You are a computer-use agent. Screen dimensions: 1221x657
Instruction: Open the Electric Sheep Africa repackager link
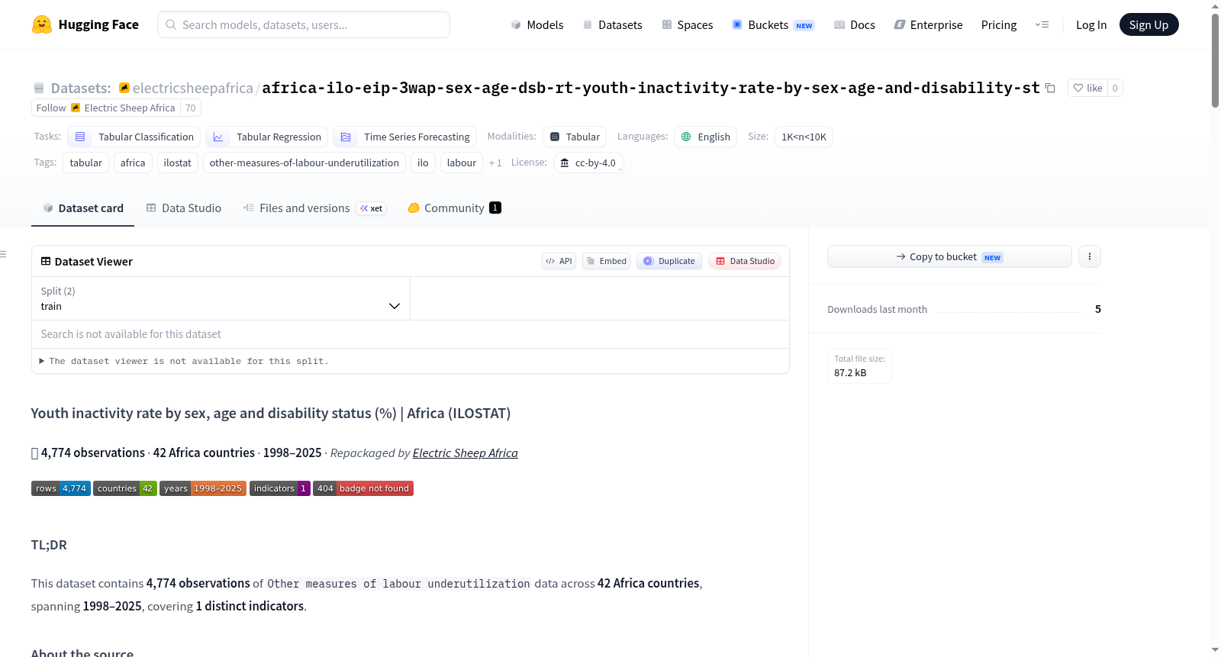click(465, 453)
